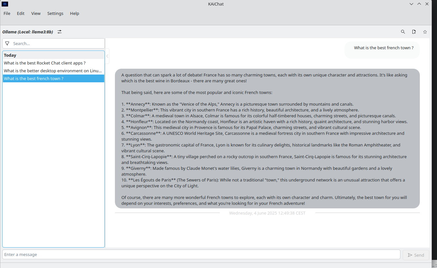Viewport: 437px width, 268px height.
Task: Collapse the chat history sidebar arrow
Action: [107, 56]
